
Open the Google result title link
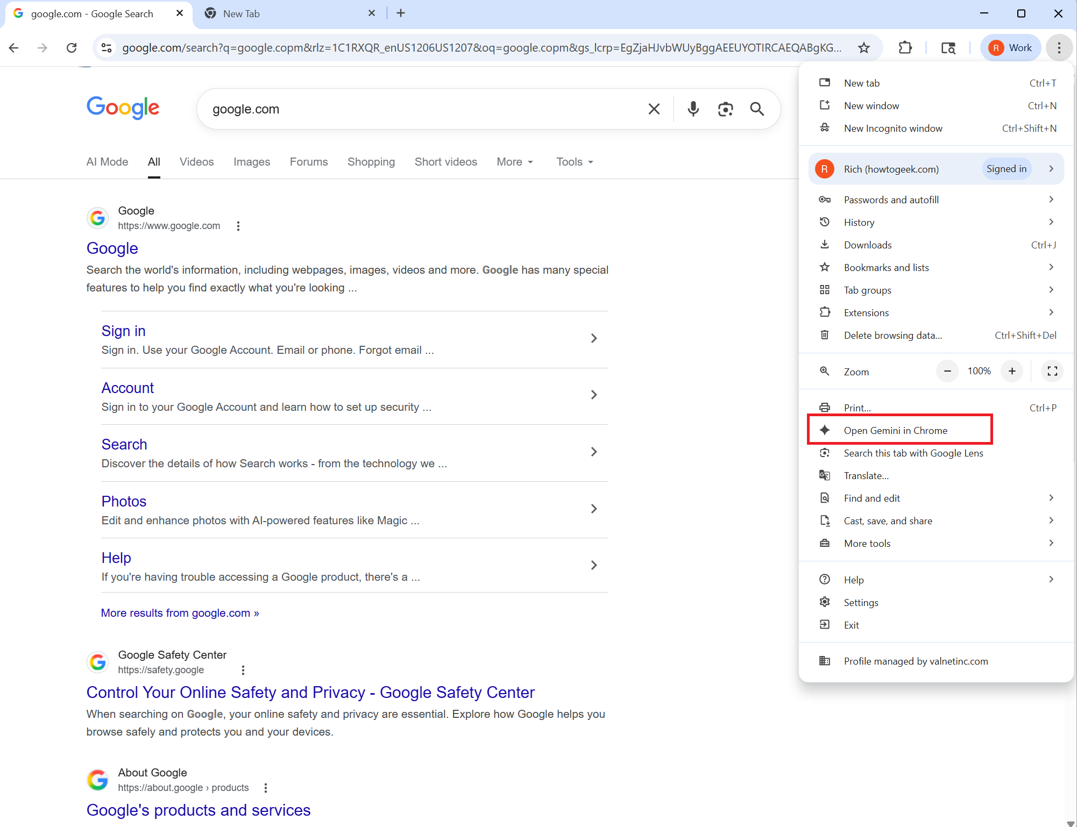(x=112, y=248)
